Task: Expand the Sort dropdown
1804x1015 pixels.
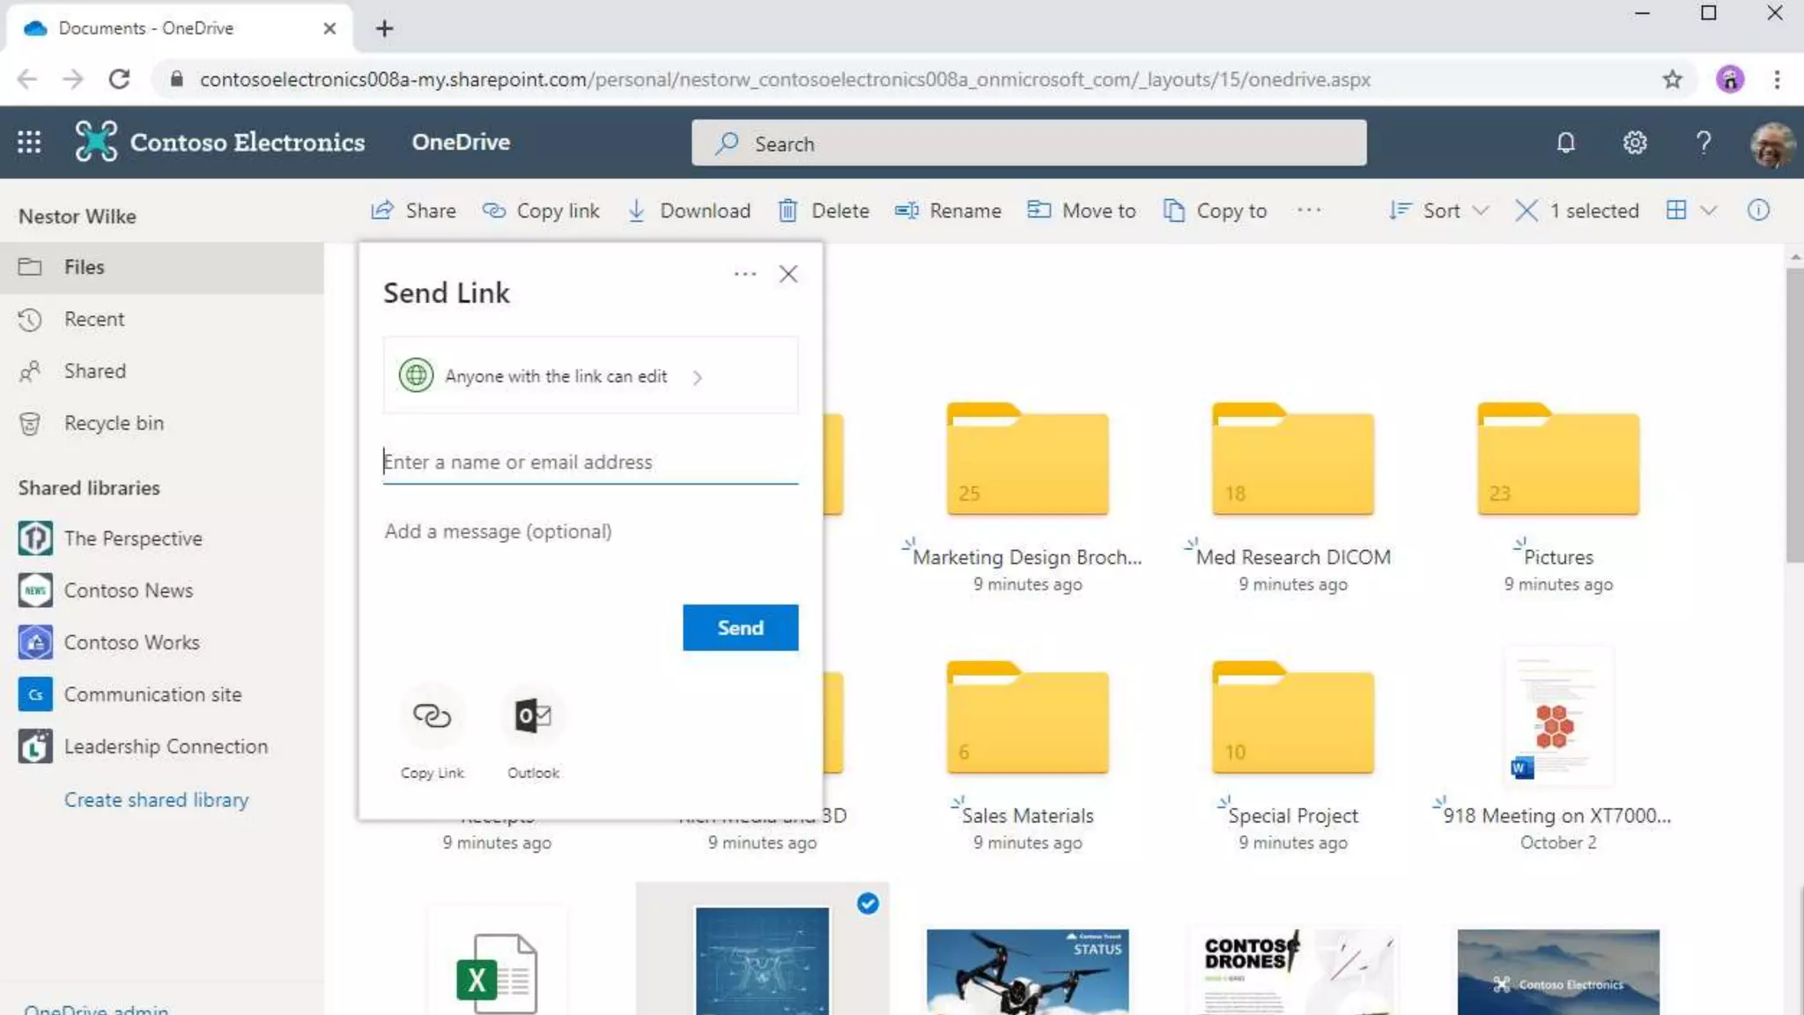Action: (1439, 211)
